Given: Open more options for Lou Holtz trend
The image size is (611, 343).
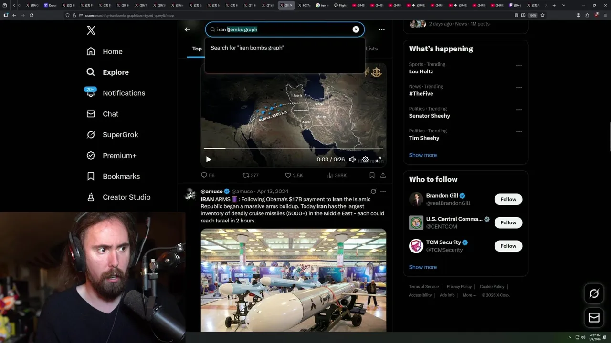Looking at the screenshot, I should pos(519,65).
